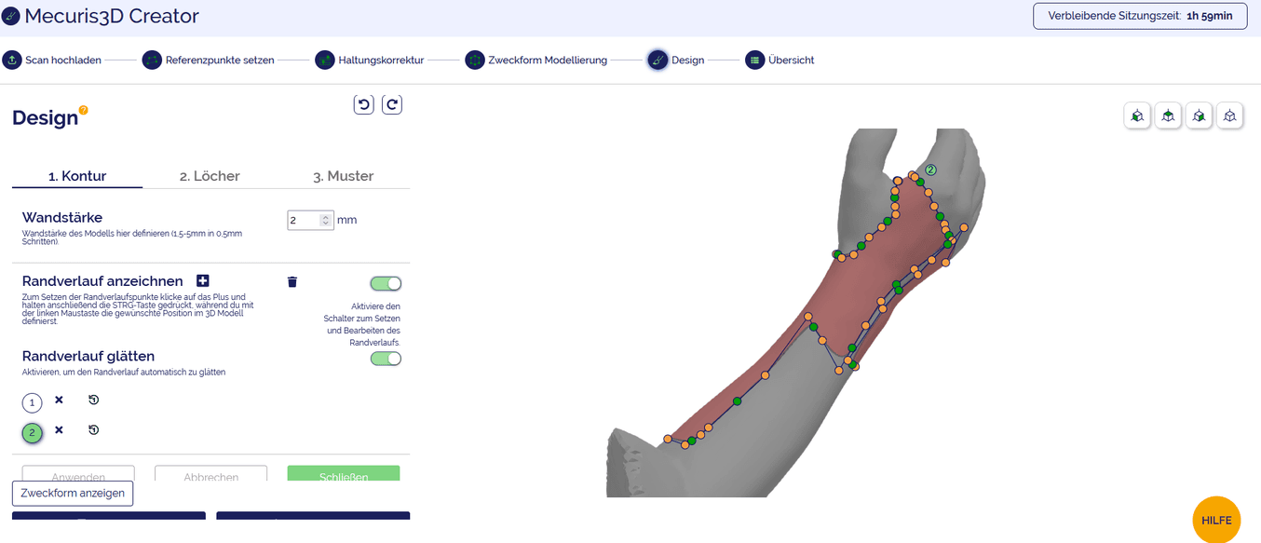
Task: Disable the Randverlauf glätten switch
Action: tap(386, 359)
